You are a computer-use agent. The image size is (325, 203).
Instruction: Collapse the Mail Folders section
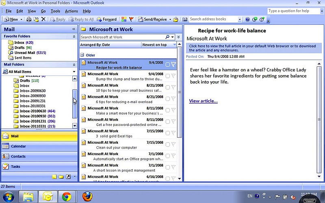click(x=74, y=65)
